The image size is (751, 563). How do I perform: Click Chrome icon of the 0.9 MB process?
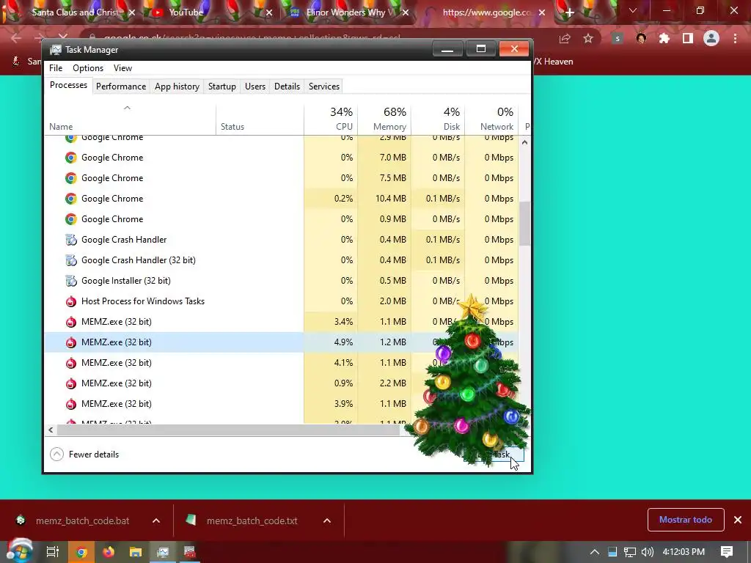tap(71, 219)
